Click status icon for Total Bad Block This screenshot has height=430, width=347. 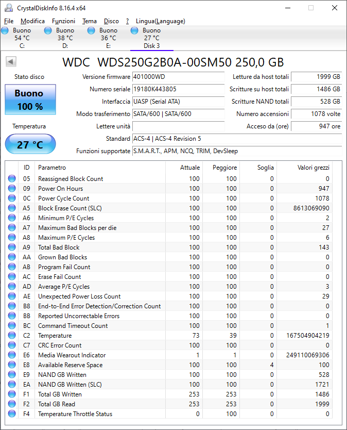[x=12, y=247]
